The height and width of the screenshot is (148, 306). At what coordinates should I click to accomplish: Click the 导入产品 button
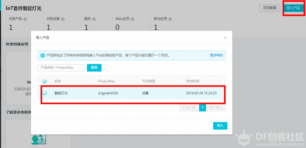[293, 8]
